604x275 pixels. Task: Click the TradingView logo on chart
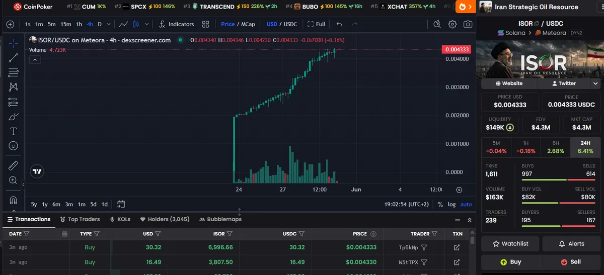[x=37, y=171]
